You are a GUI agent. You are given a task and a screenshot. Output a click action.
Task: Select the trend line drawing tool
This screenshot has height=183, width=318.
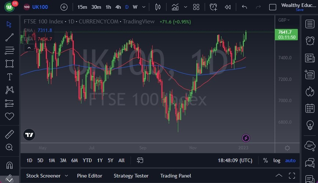coord(10,37)
